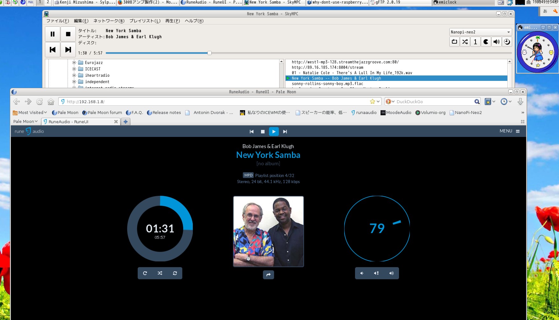559x320 pixels.
Task: Open the Pale Moon forum bookmark
Action: (x=102, y=112)
